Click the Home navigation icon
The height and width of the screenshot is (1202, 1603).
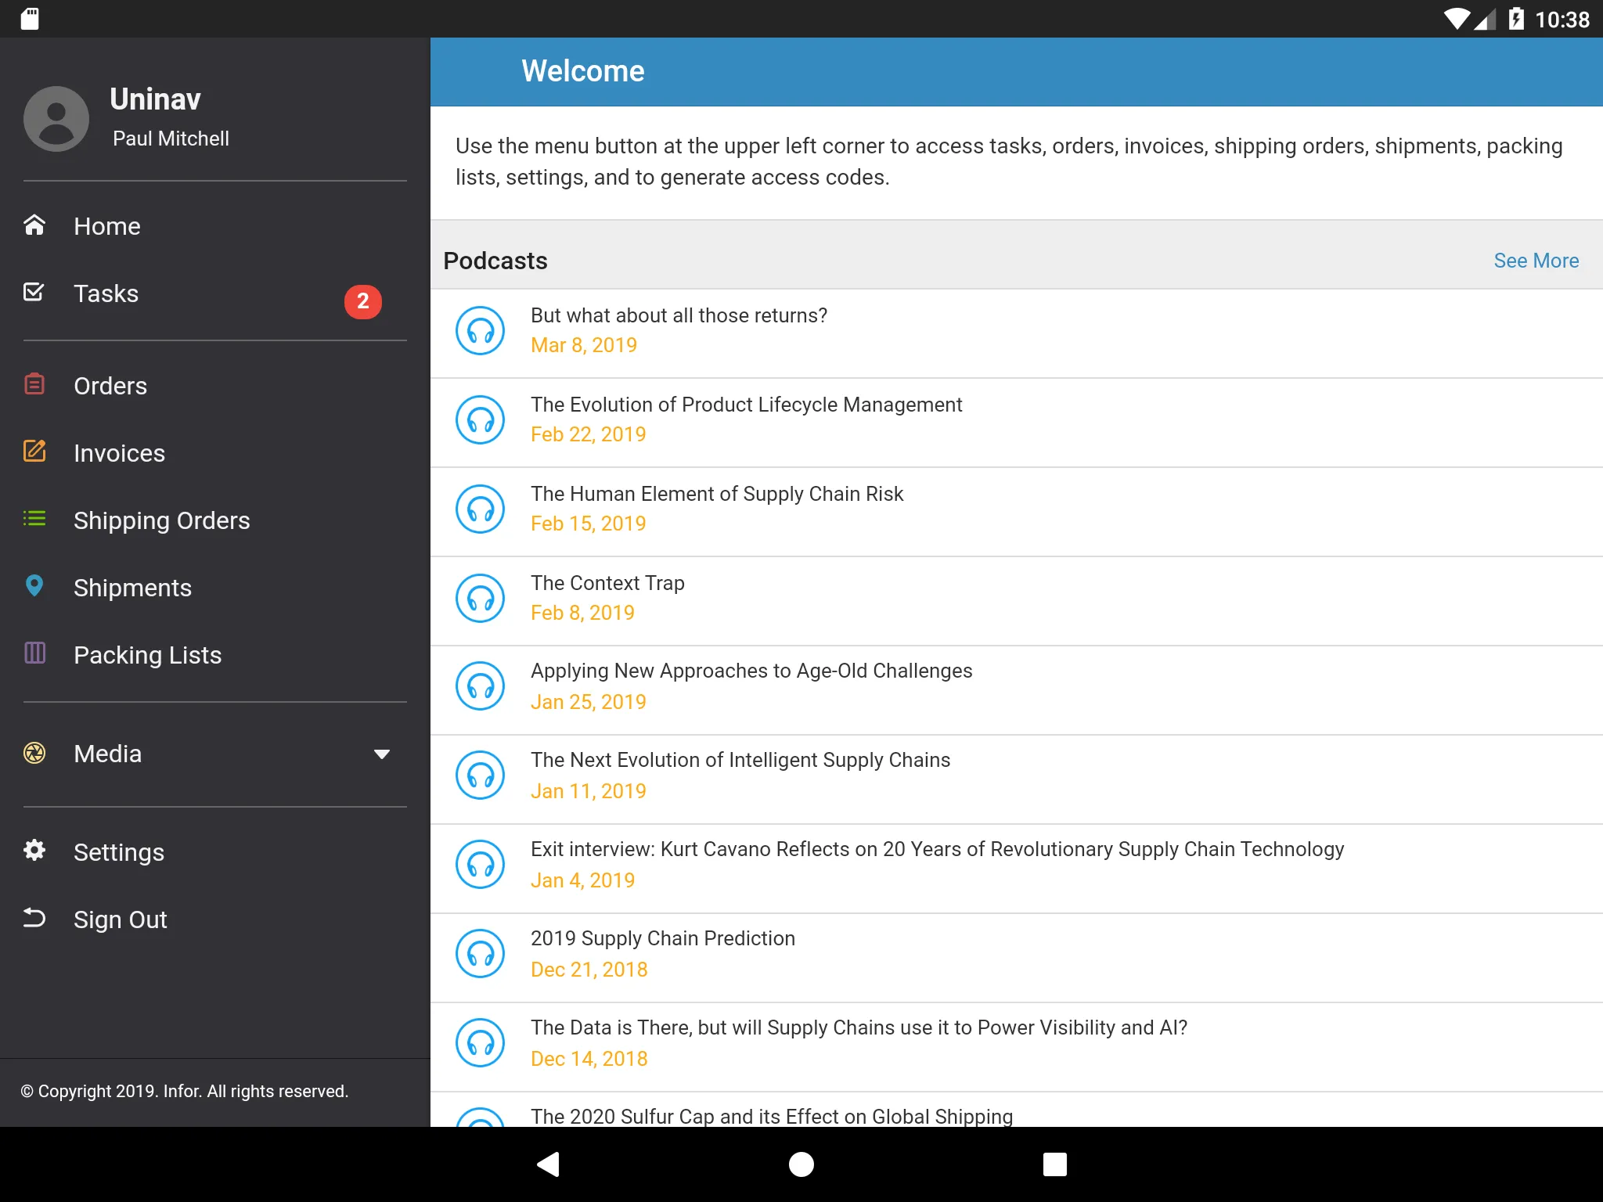click(34, 225)
